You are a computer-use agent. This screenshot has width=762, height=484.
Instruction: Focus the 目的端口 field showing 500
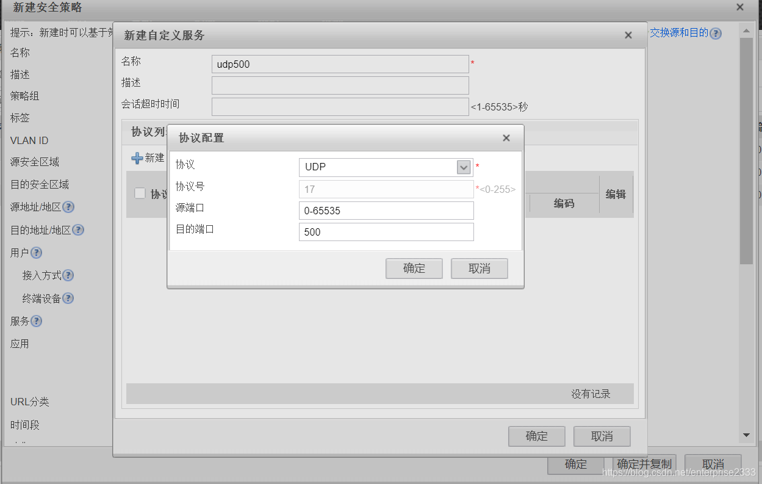click(386, 232)
